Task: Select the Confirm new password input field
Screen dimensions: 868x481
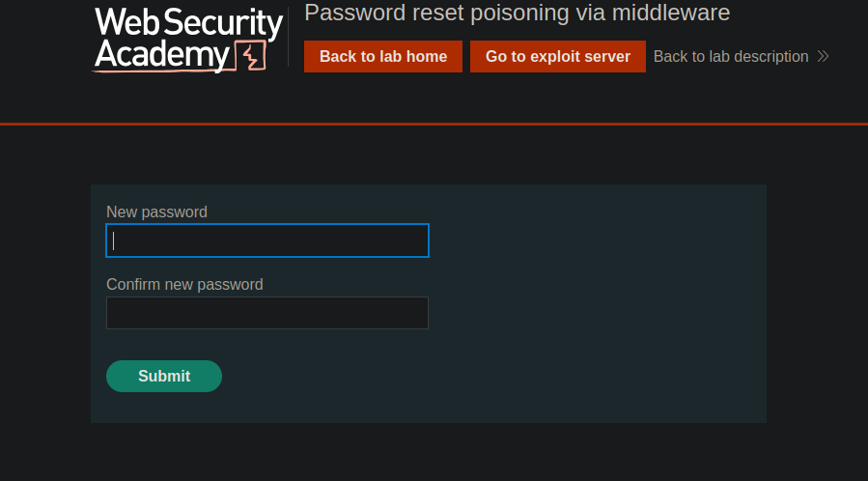Action: [x=267, y=313]
